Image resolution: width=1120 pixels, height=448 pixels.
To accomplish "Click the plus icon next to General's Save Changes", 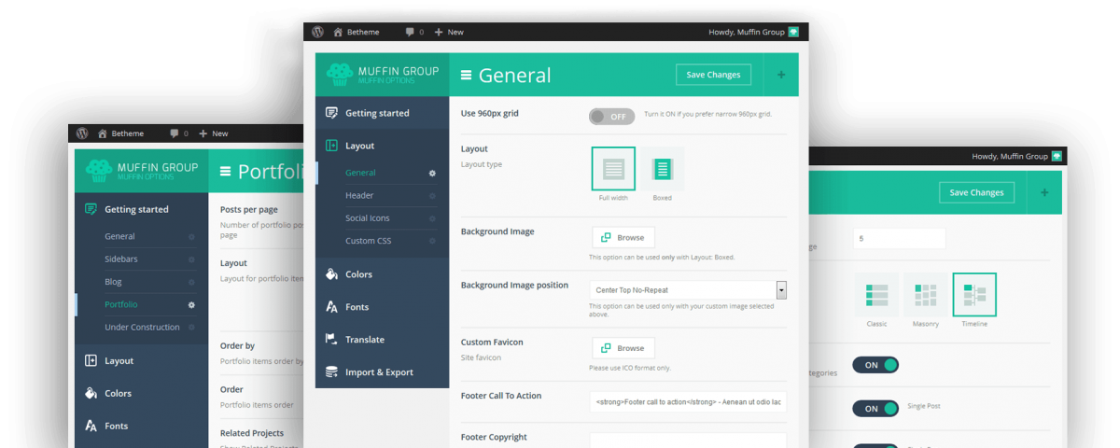I will [781, 76].
